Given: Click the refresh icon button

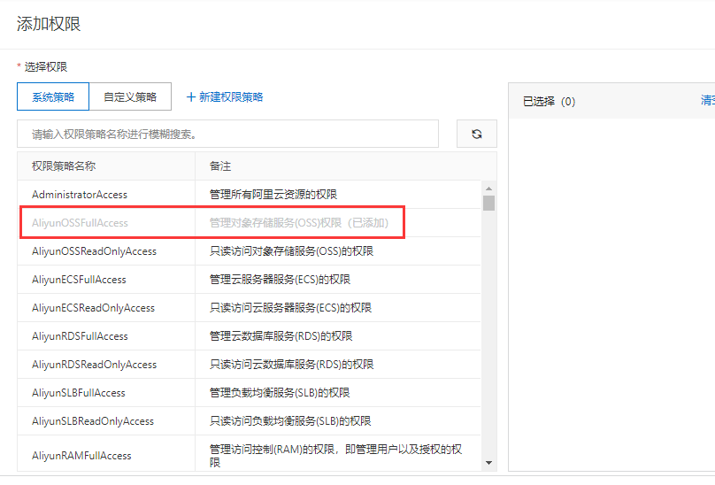Looking at the screenshot, I should click(x=476, y=134).
